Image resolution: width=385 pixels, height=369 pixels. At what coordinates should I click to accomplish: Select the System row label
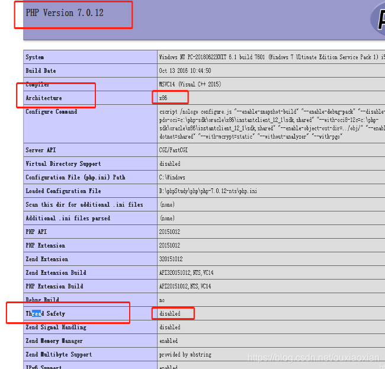point(34,57)
